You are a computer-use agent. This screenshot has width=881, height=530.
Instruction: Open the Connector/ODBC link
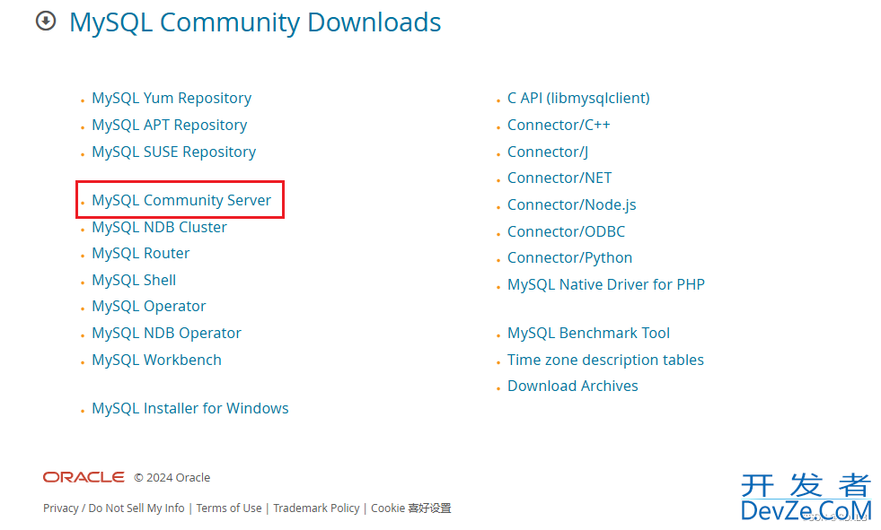point(566,231)
